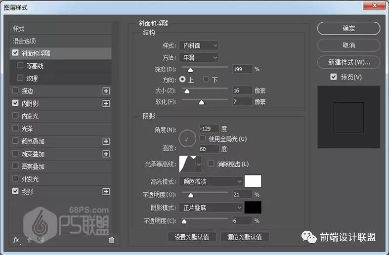The height and width of the screenshot is (255, 389).
Task: Enable the Outer Glow (外发光) checkbox
Action: [15, 178]
